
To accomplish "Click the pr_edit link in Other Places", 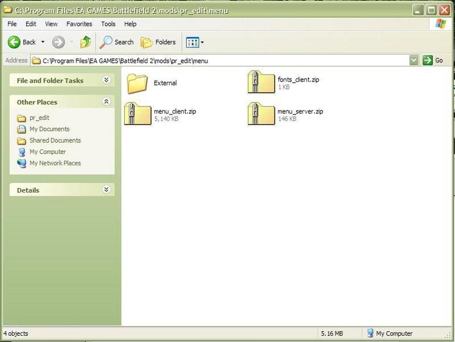I will (x=39, y=118).
